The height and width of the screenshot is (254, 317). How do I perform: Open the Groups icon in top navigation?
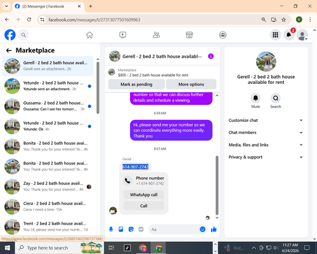click(223, 35)
